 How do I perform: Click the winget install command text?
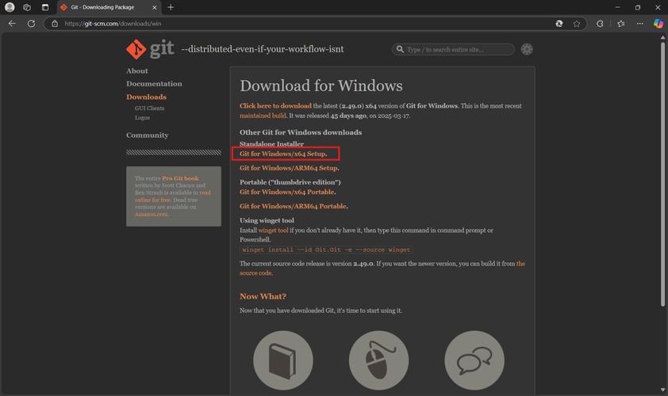(326, 250)
